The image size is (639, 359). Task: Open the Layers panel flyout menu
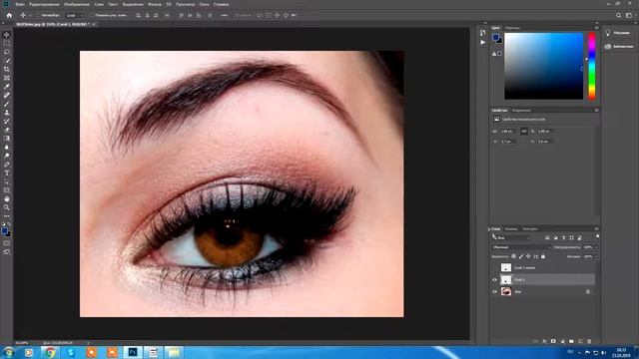click(x=597, y=228)
